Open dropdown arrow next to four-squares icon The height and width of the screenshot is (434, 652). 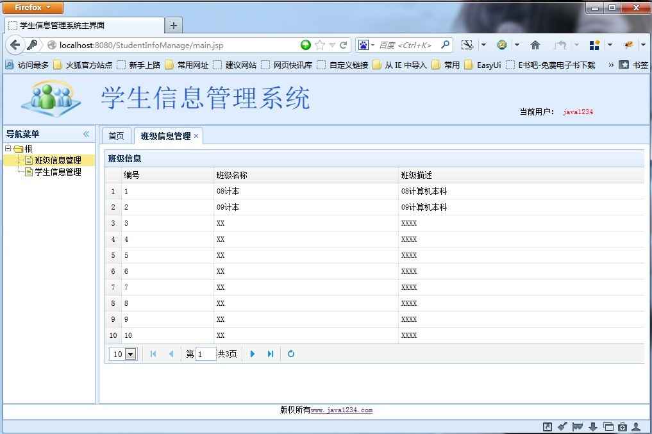point(610,44)
